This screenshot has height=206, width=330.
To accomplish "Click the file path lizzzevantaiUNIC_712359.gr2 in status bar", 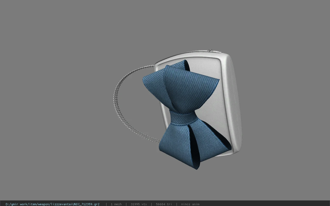I will click(x=53, y=204).
